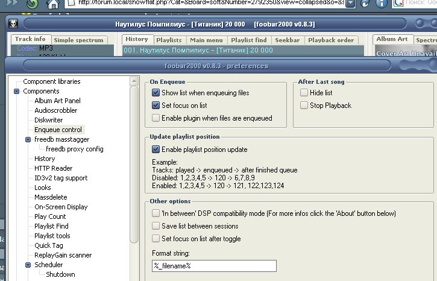Select Shutdown under Scheduler
This screenshot has height=281, width=437.
tap(60, 274)
